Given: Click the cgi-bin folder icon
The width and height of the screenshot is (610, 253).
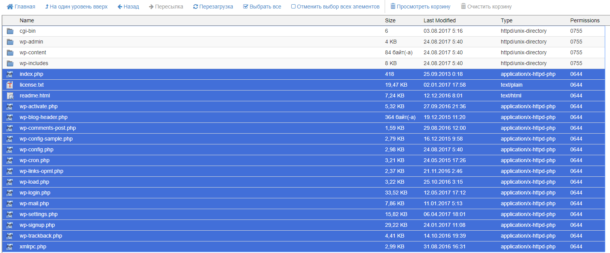Looking at the screenshot, I should [x=10, y=31].
